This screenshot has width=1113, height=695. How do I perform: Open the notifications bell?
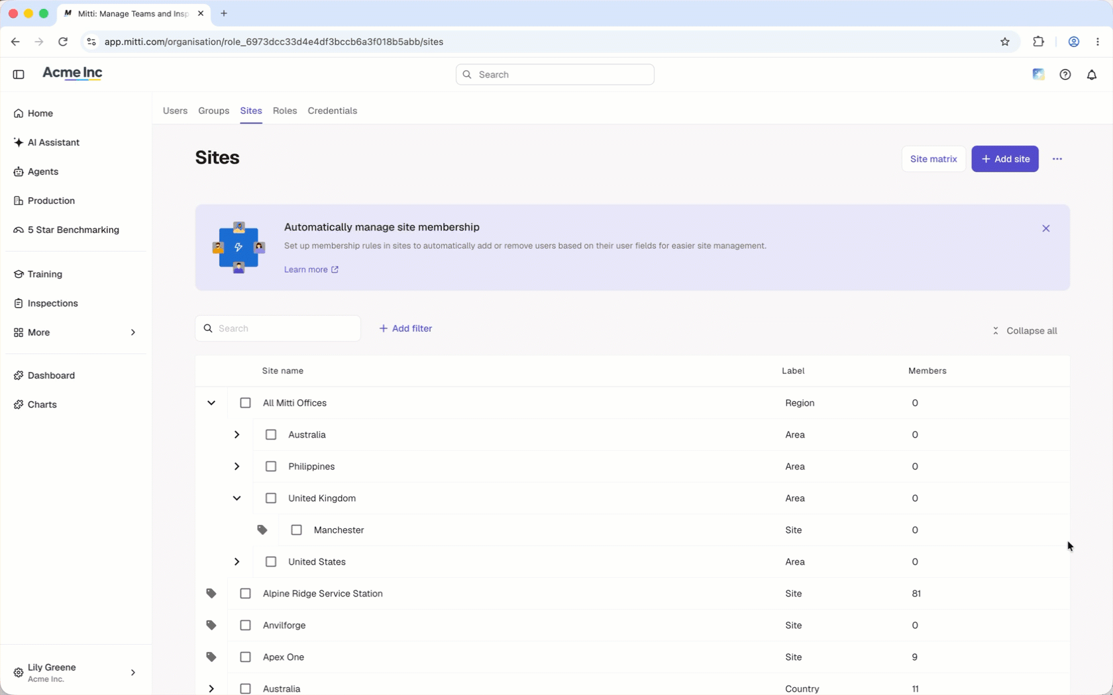(x=1092, y=74)
